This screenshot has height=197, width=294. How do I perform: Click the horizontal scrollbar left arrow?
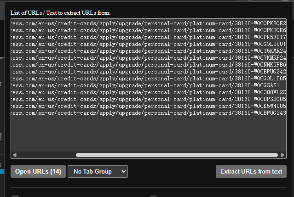coord(15,155)
